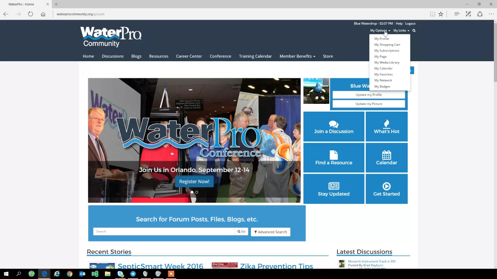Select My Page entry
The height and width of the screenshot is (279, 497).
point(381,57)
